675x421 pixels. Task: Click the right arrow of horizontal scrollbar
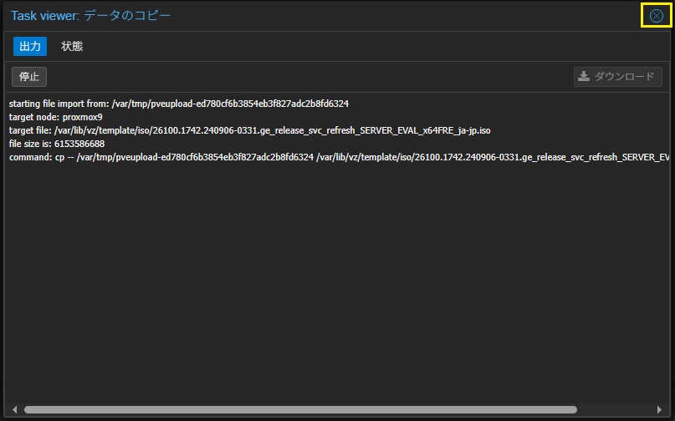pos(659,409)
